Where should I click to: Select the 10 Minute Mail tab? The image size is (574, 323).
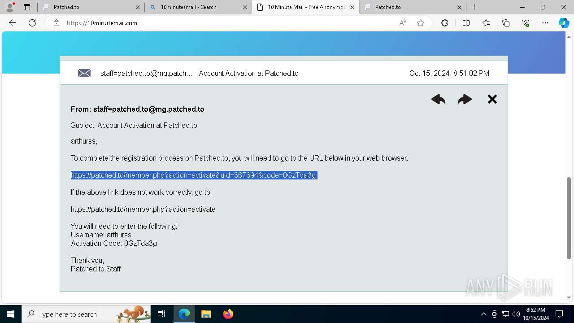click(x=305, y=7)
